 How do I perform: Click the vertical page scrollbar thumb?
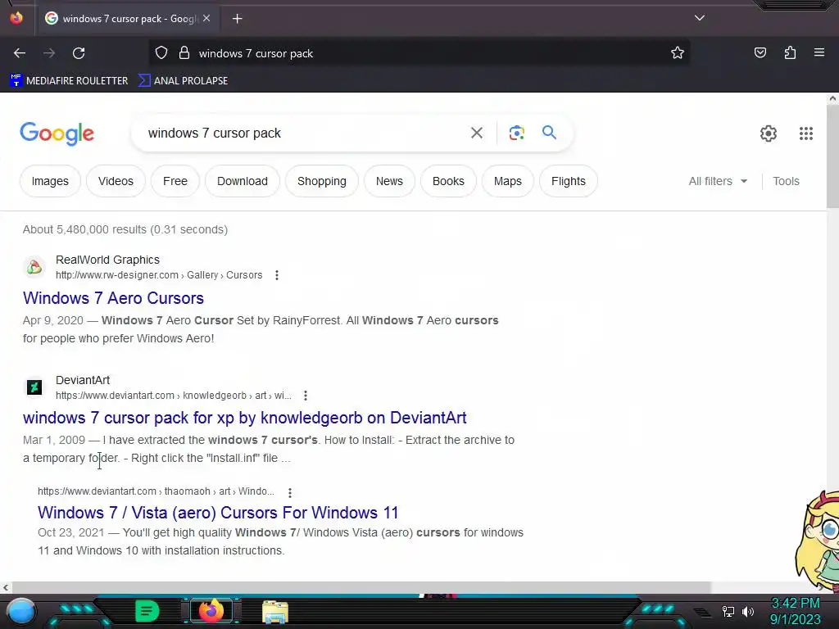pos(832,156)
